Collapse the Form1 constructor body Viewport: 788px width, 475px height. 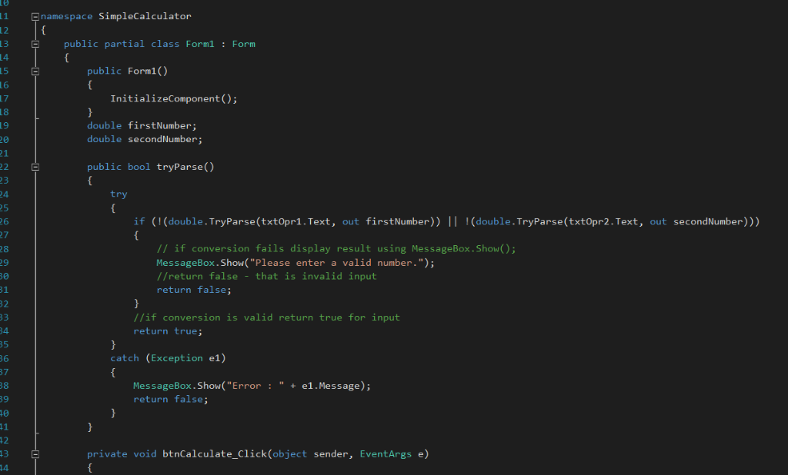pyautogui.click(x=34, y=70)
